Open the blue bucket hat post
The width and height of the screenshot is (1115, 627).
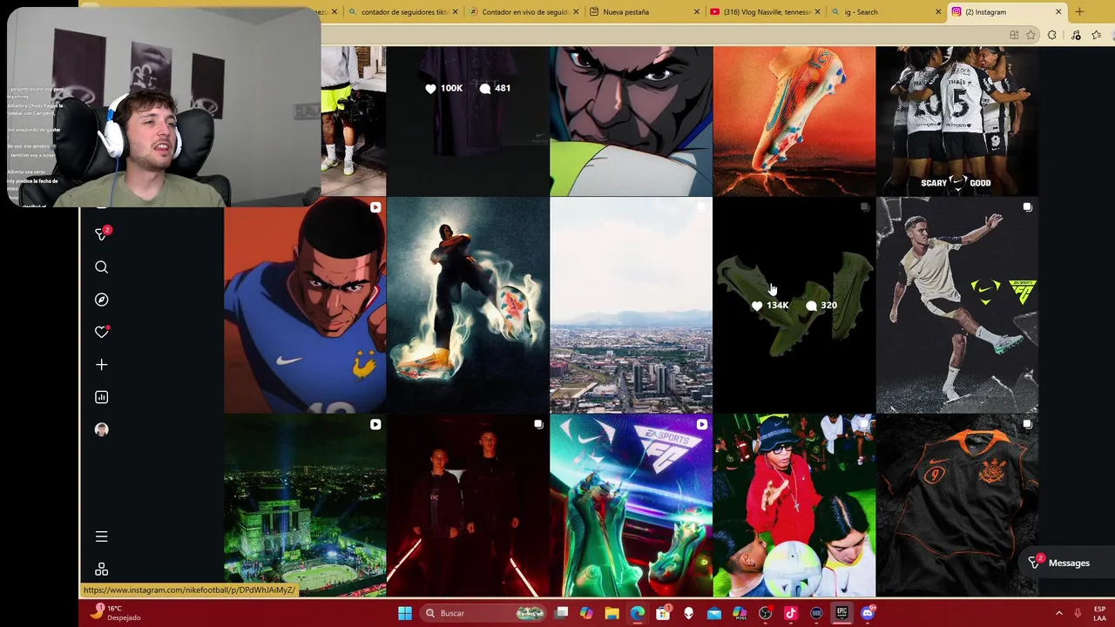click(794, 505)
